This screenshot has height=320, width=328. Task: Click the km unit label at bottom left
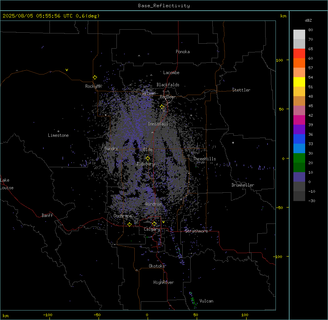pos(6,316)
